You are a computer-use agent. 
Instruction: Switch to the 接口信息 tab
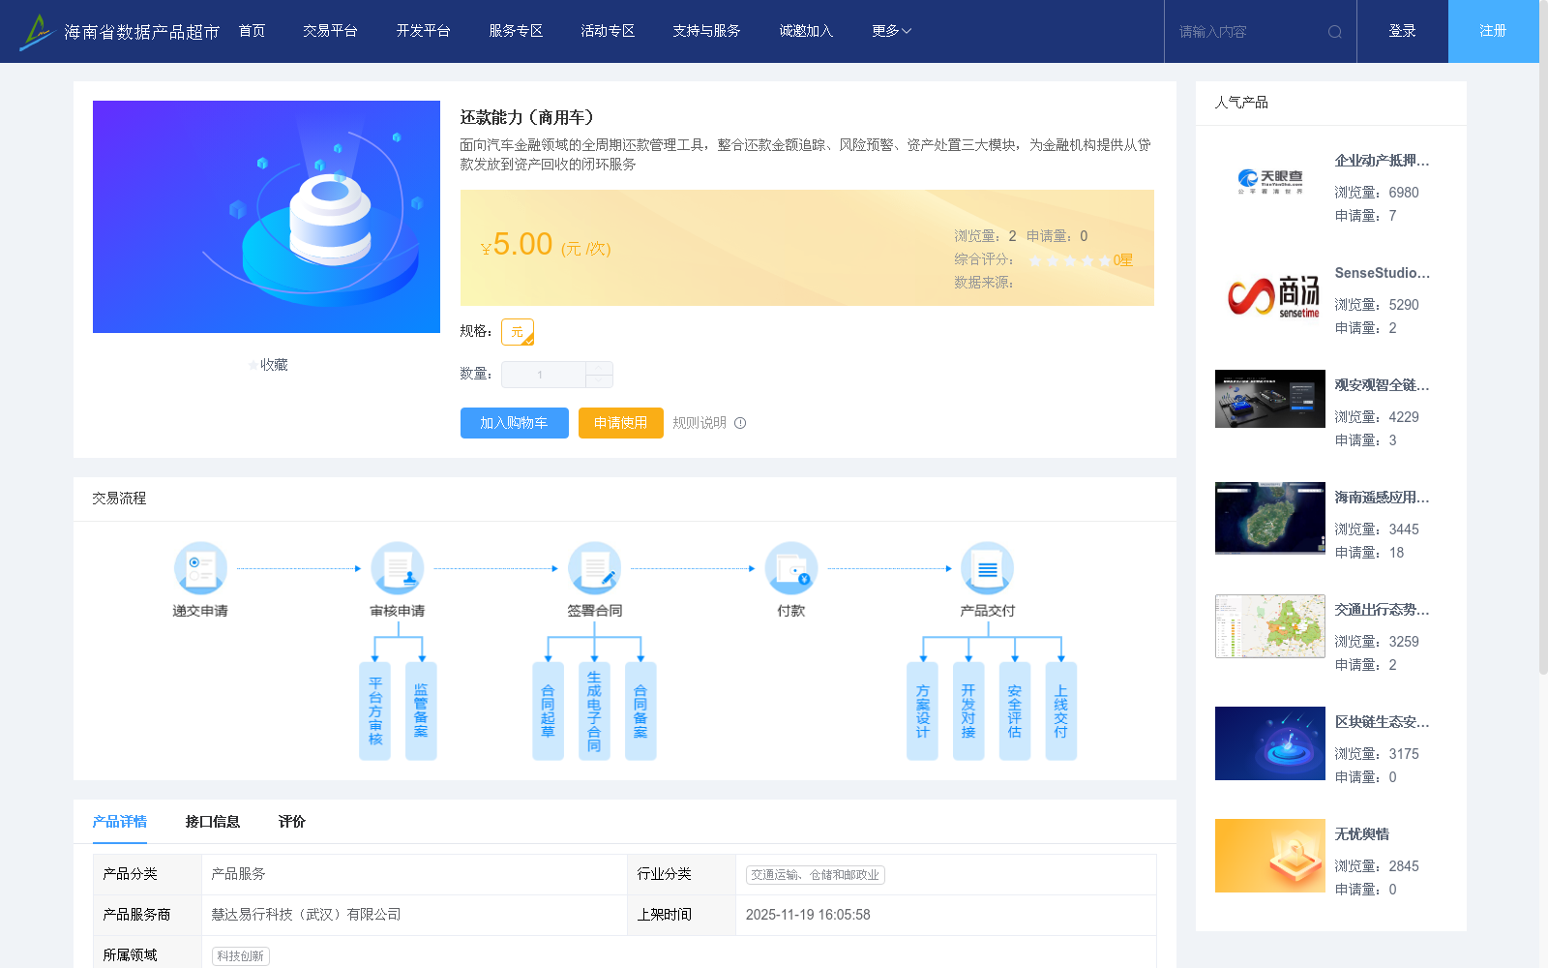coord(215,821)
